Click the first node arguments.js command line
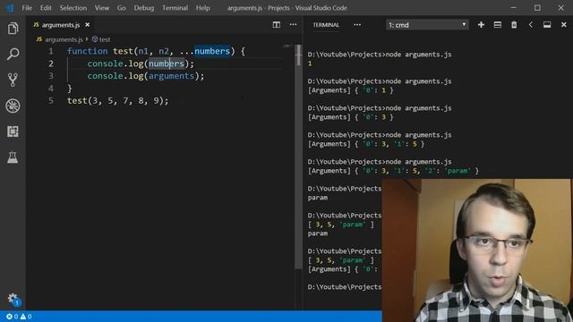573x322 pixels. (380, 55)
